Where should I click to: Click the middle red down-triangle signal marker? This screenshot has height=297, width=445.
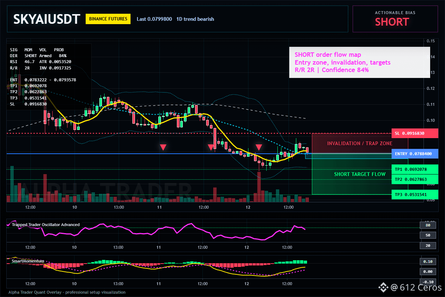tap(211, 147)
